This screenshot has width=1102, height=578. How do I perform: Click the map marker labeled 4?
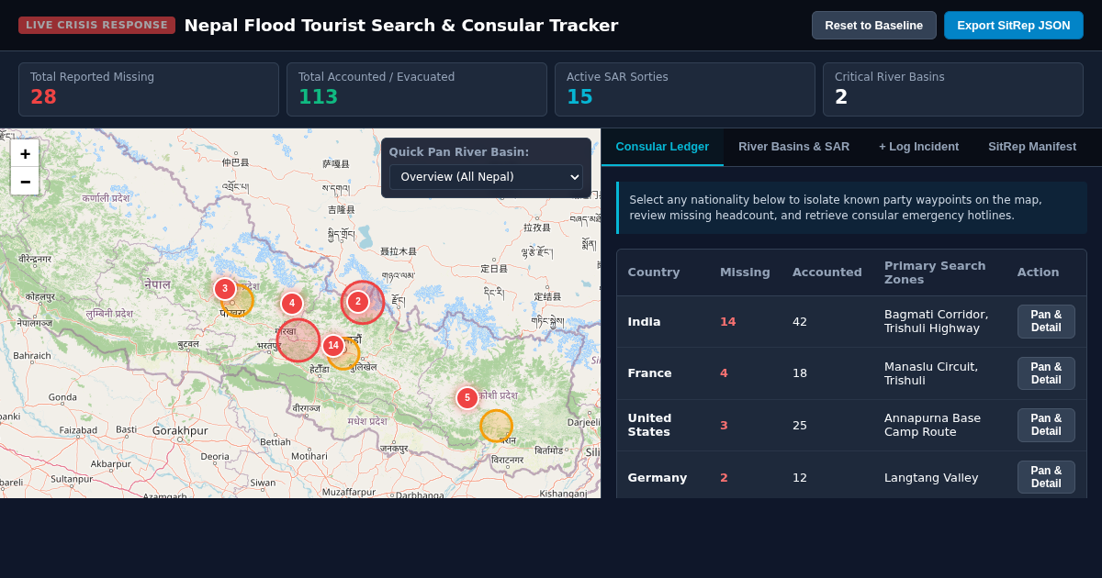tap(292, 304)
